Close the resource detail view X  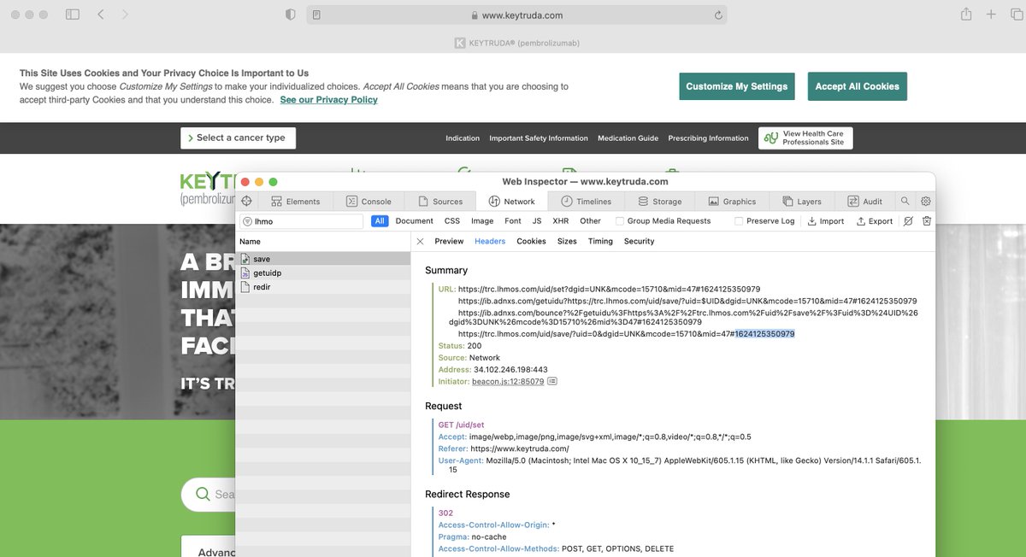tap(420, 242)
